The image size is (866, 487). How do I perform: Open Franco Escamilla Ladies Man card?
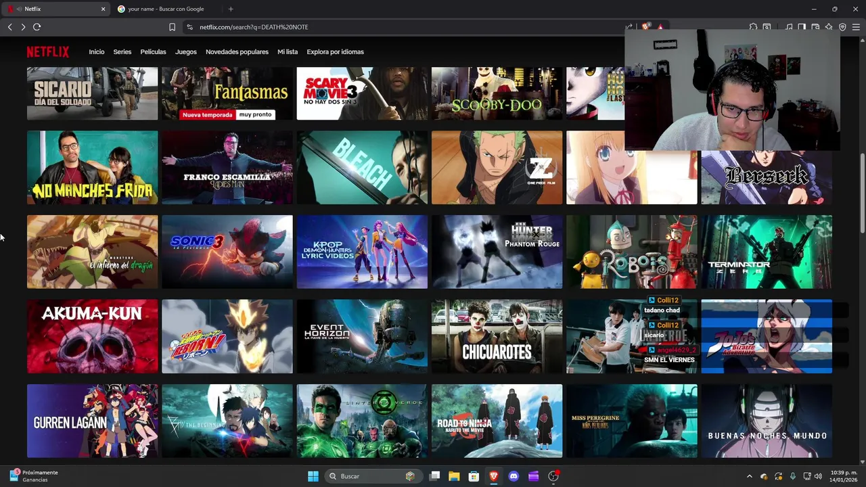(227, 168)
